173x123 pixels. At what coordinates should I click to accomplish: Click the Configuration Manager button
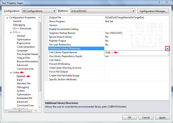tap(153, 11)
